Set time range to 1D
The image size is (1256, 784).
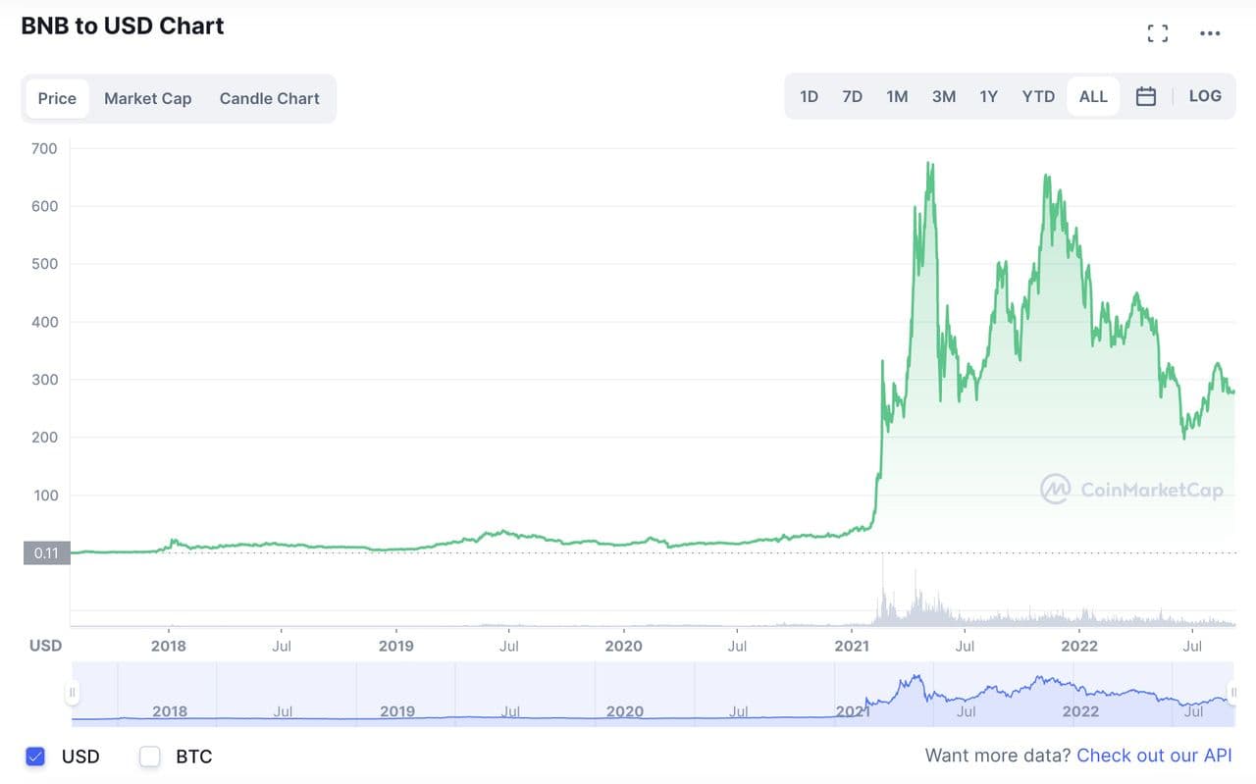tap(809, 96)
